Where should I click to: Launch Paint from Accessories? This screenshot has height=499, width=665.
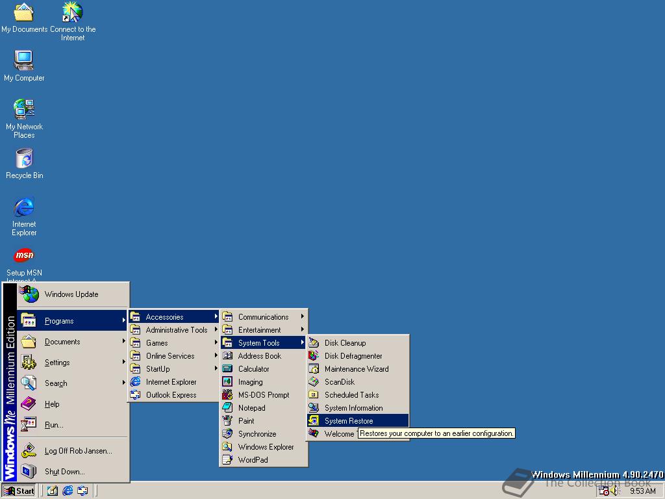(264, 421)
